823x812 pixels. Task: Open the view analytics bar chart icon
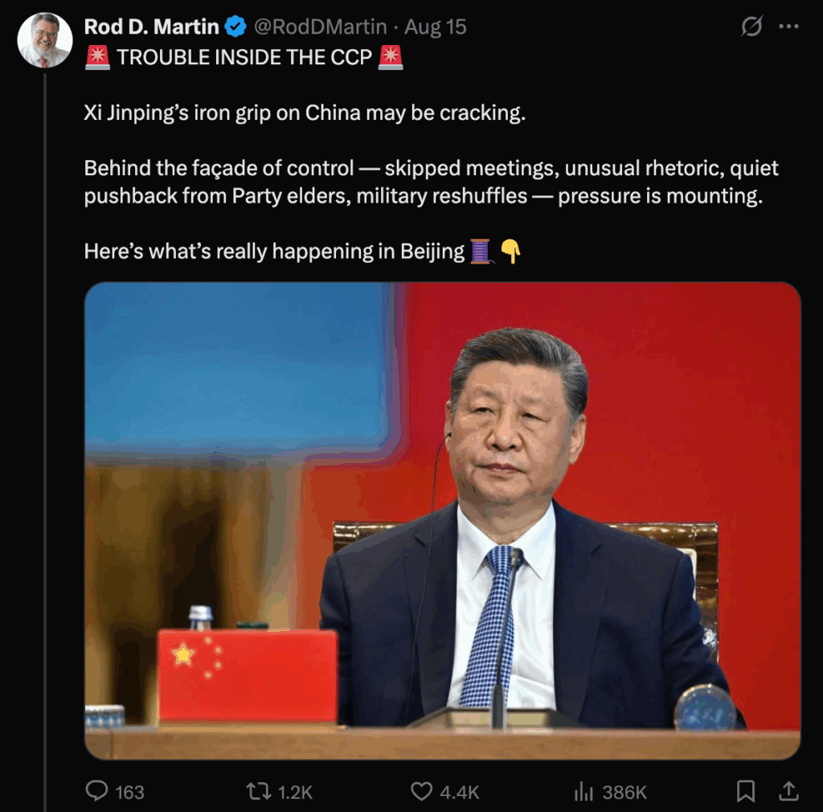coord(583,791)
